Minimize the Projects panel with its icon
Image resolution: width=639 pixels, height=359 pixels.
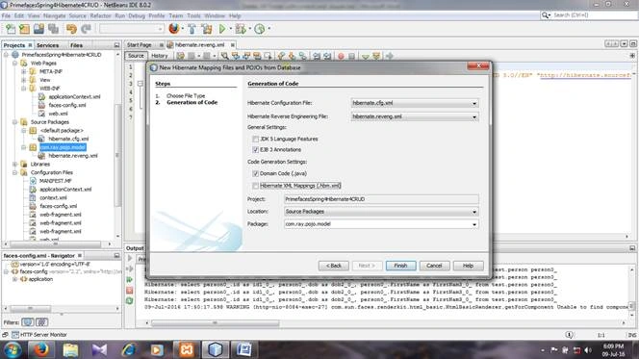click(117, 45)
